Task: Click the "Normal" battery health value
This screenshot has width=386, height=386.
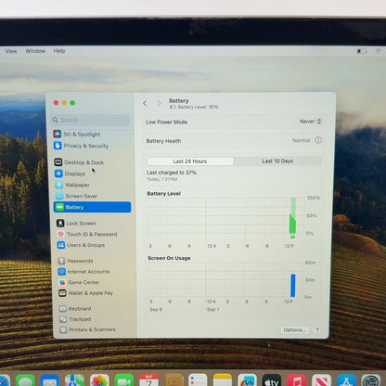Action: pos(302,140)
